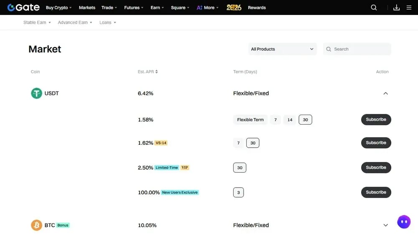Select 30-day term in 1.58% row
The width and height of the screenshot is (418, 238).
pos(305,120)
